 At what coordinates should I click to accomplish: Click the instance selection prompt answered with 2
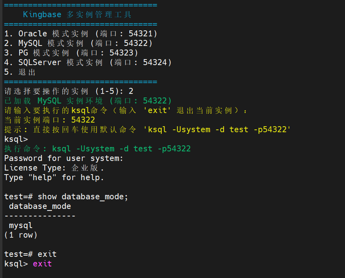(x=69, y=91)
